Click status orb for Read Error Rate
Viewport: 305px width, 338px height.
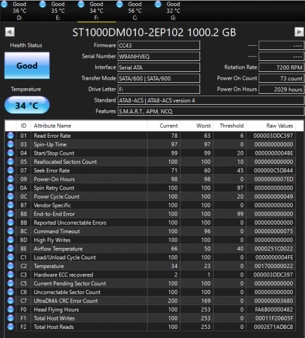10,136
